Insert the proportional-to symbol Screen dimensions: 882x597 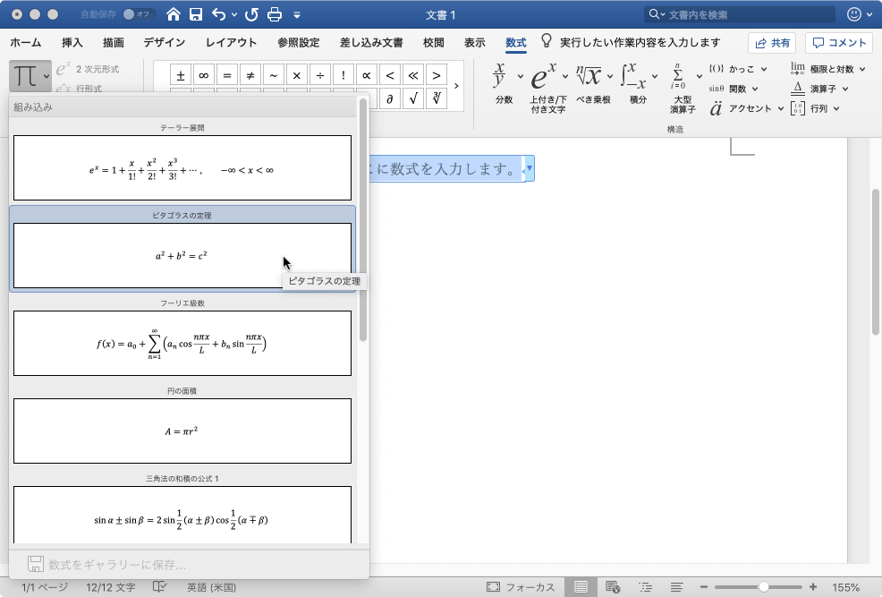click(x=367, y=75)
